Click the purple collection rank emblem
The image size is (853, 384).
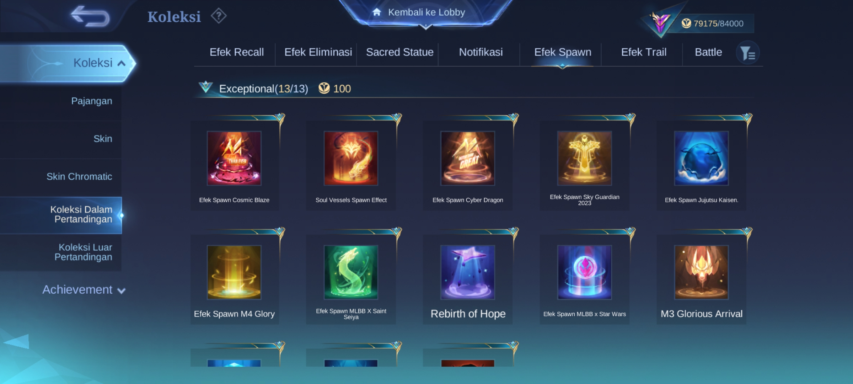[660, 23]
